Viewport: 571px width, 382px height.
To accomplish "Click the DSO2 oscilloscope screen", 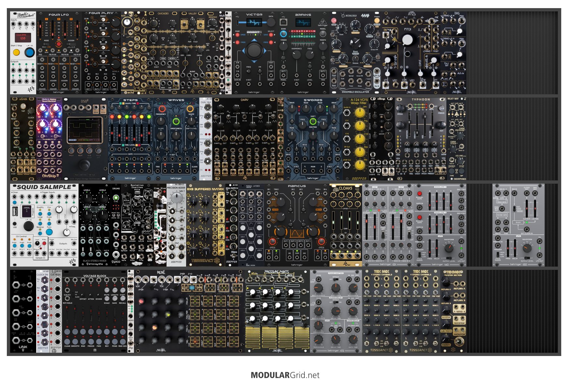I will pos(85,130).
